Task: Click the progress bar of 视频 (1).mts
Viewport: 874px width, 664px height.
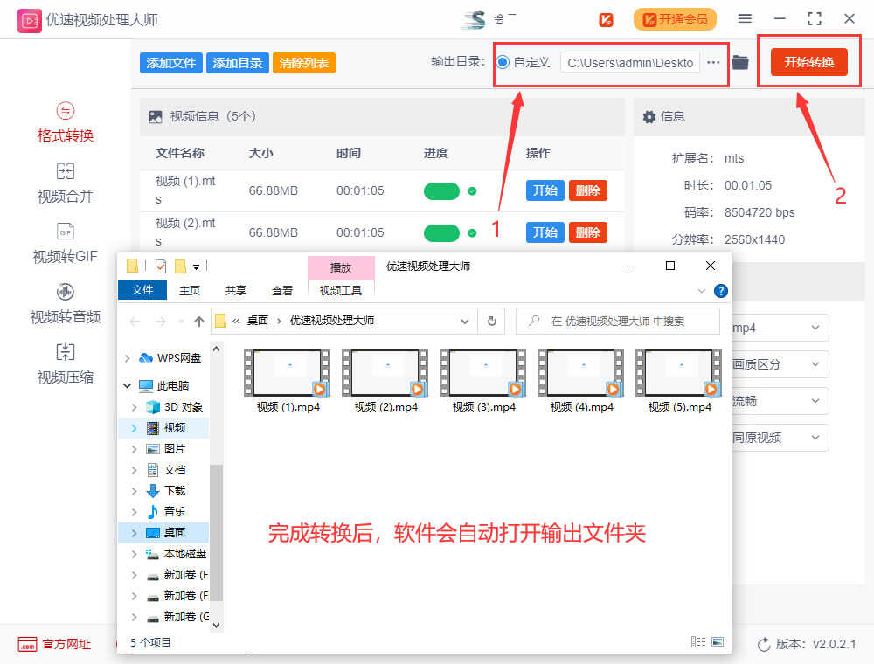Action: (x=441, y=191)
